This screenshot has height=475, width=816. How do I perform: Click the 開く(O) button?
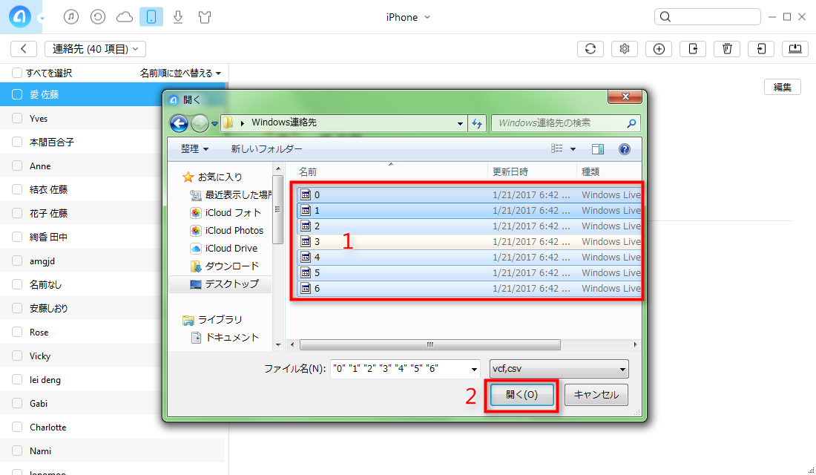tap(522, 395)
